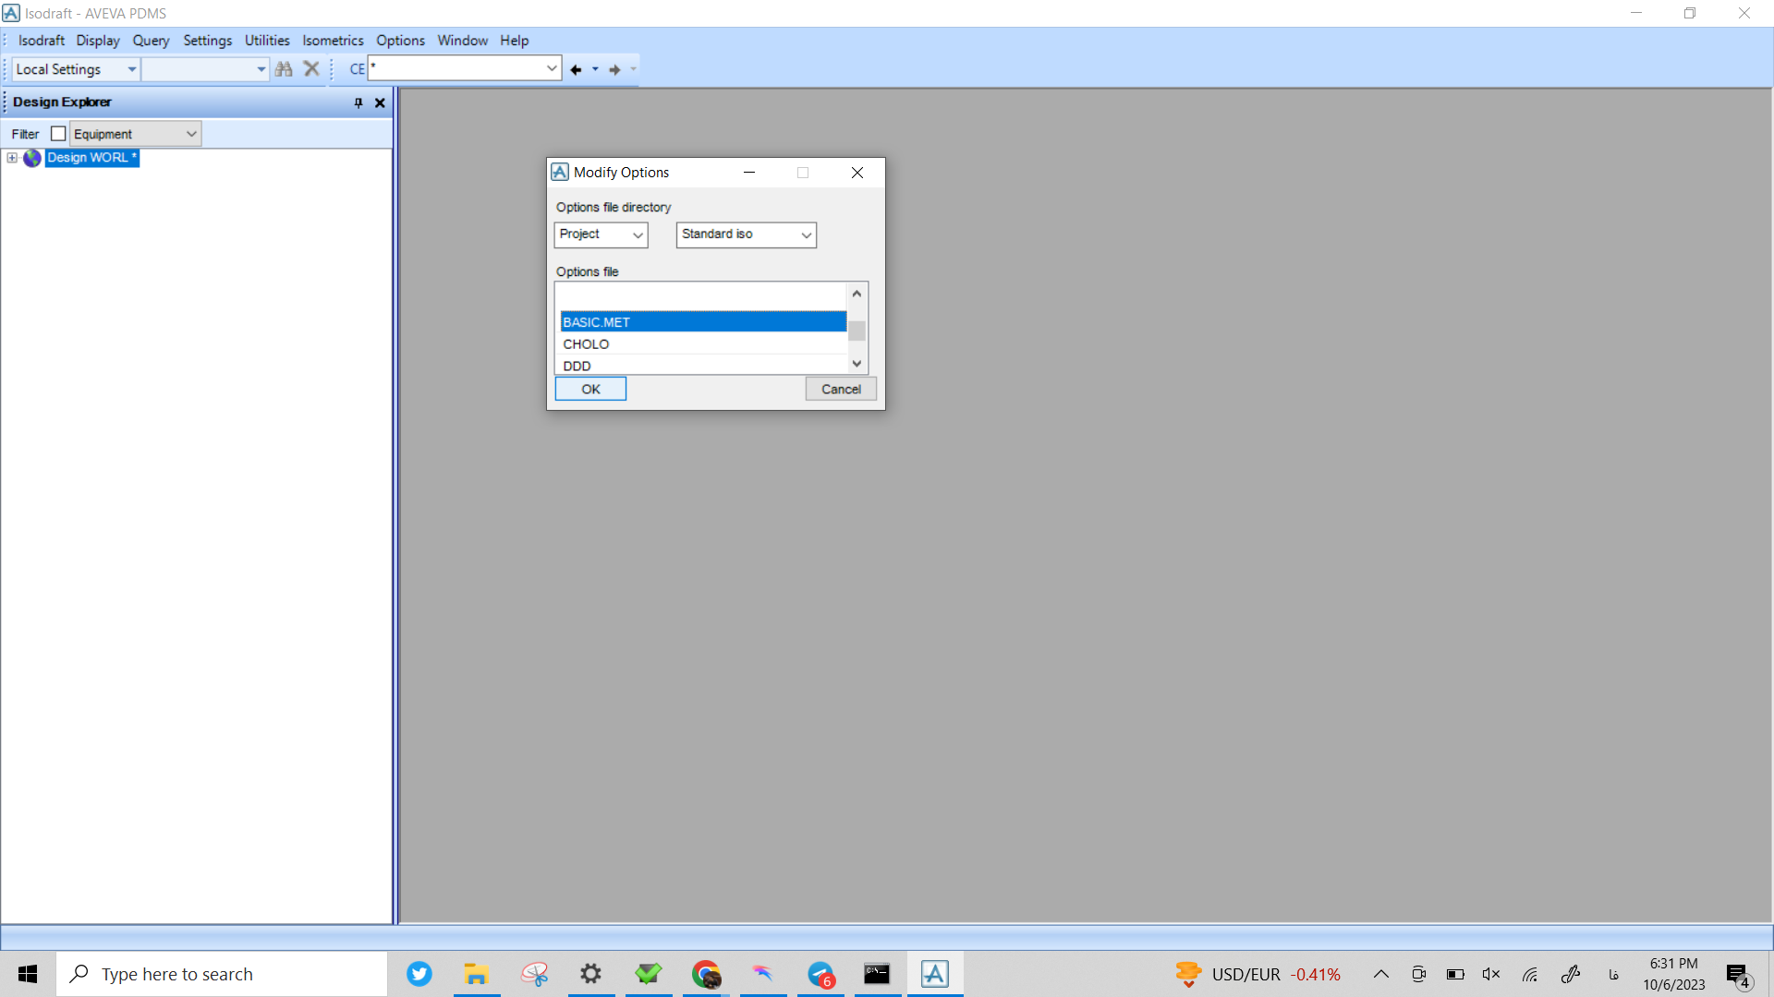Click the Meet Now tray icon

pos(1419,974)
